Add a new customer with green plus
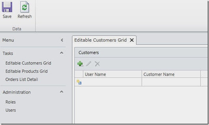Screen dimensions: 209x125 click(80, 64)
